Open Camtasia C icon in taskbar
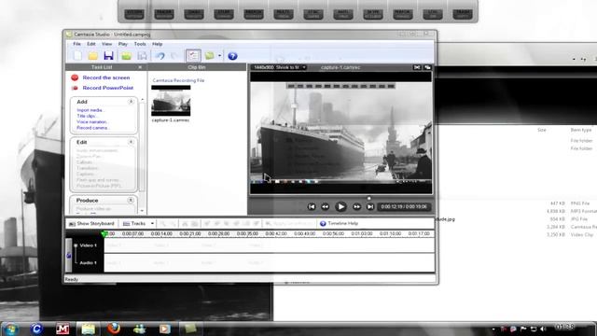Viewport: 597px width, 336px height. click(x=37, y=329)
